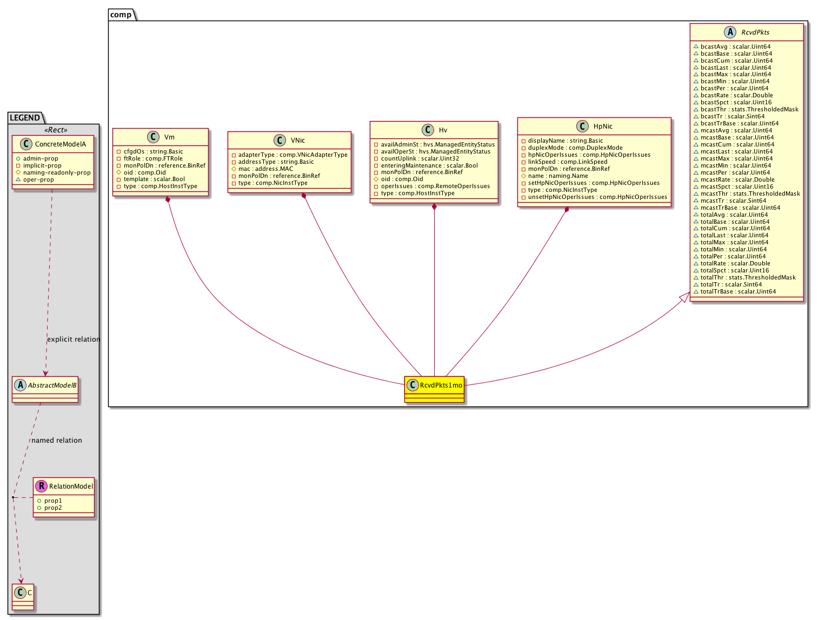Click the Vm class circle icon
This screenshot has height=620, width=819.
[152, 137]
